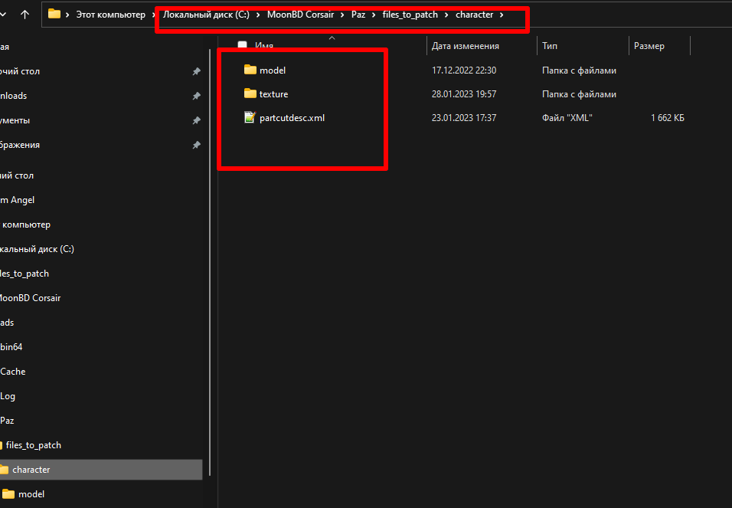Expand the chevron after Этот компьютер breadcrumb
732x508 pixels.
coord(154,15)
